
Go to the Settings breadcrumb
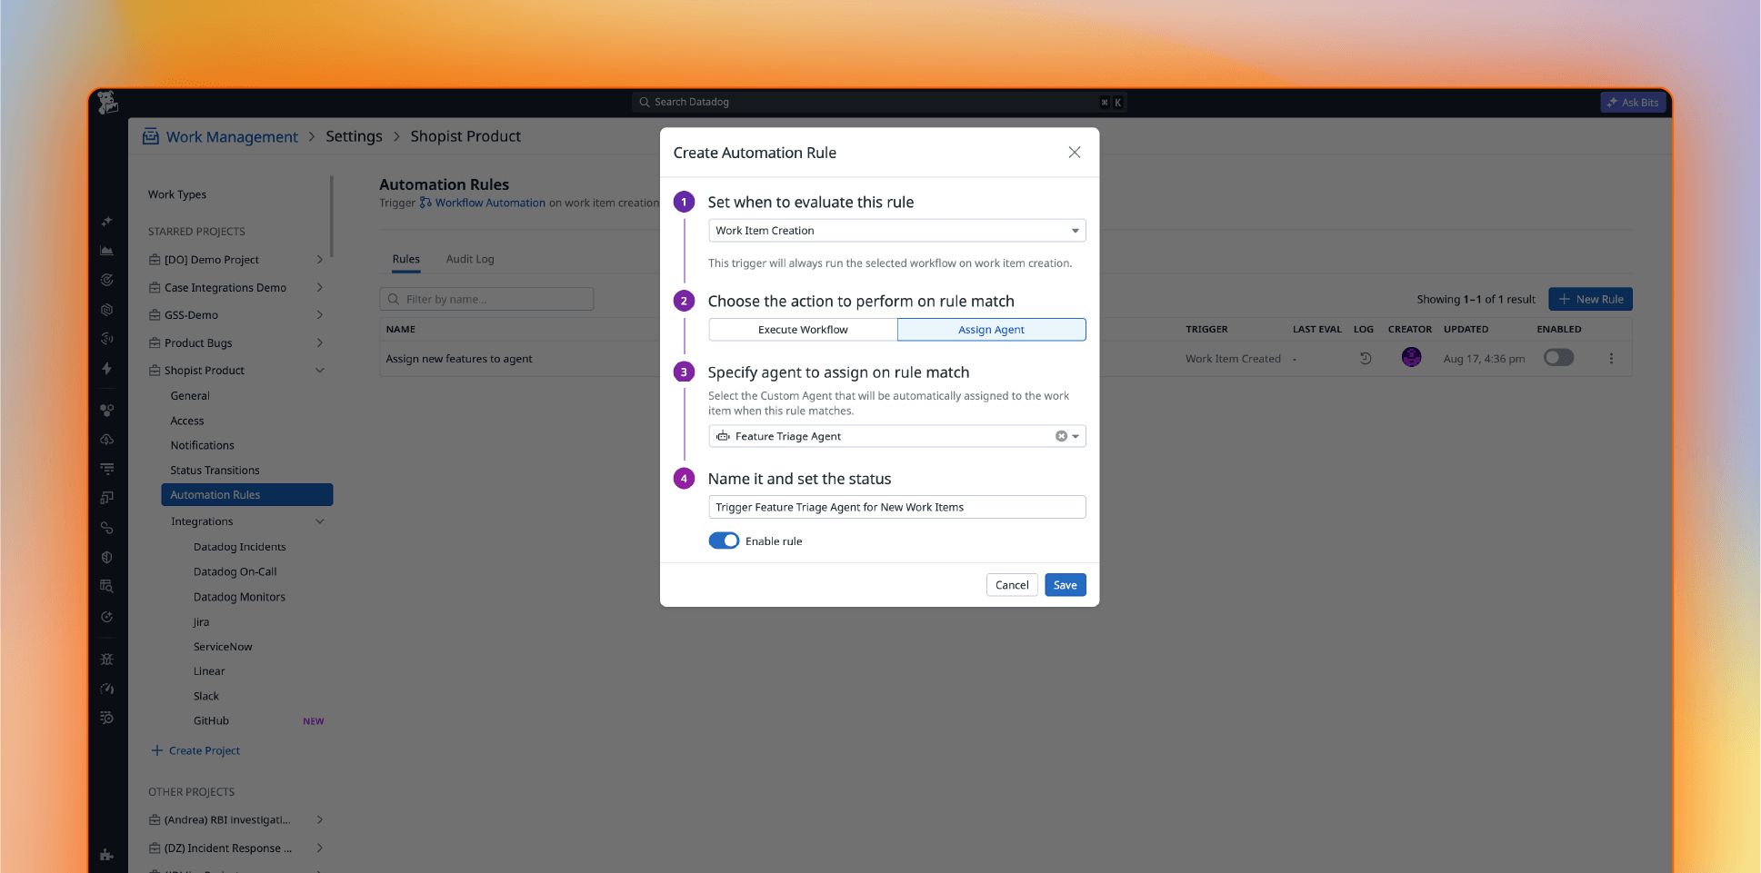tap(355, 136)
